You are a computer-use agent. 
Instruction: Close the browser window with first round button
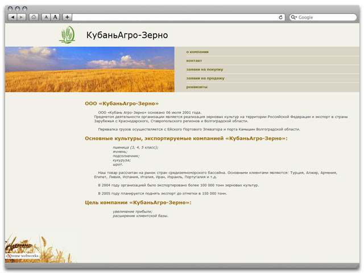coord(10,9)
